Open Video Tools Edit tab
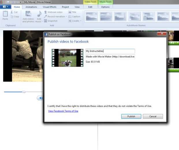Screen dimensions: 179x150 90,7
